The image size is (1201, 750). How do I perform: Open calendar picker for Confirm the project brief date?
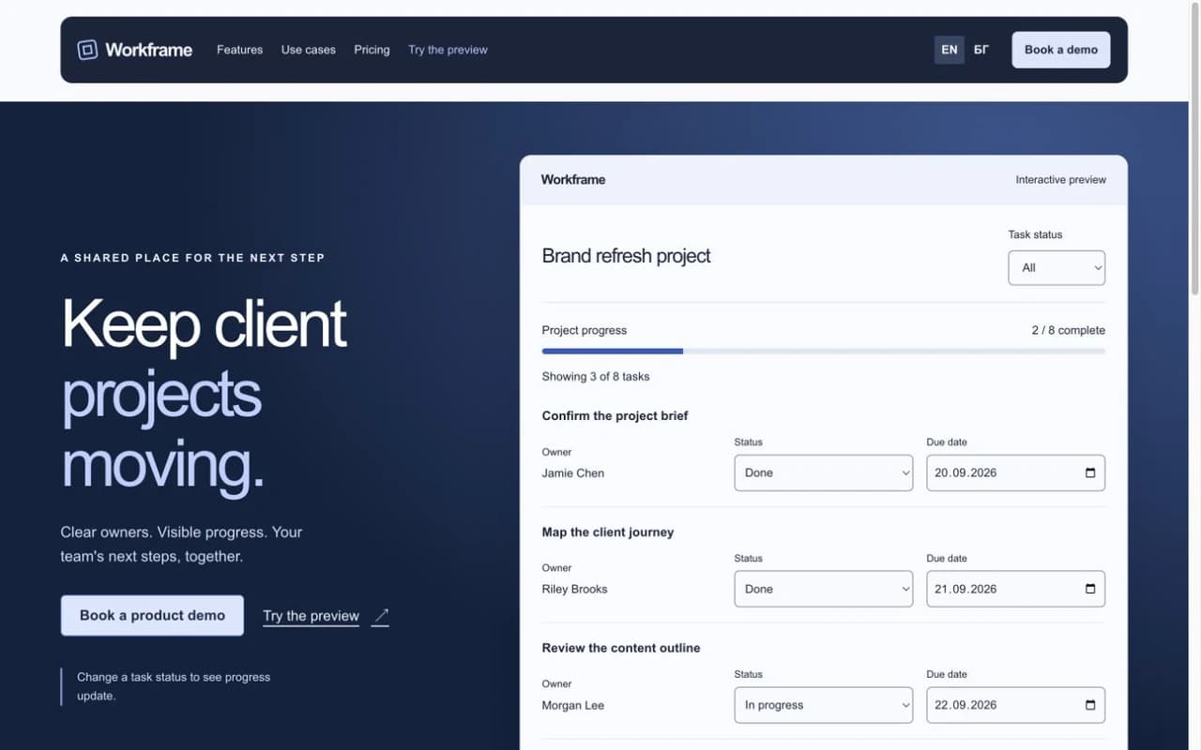point(1090,472)
